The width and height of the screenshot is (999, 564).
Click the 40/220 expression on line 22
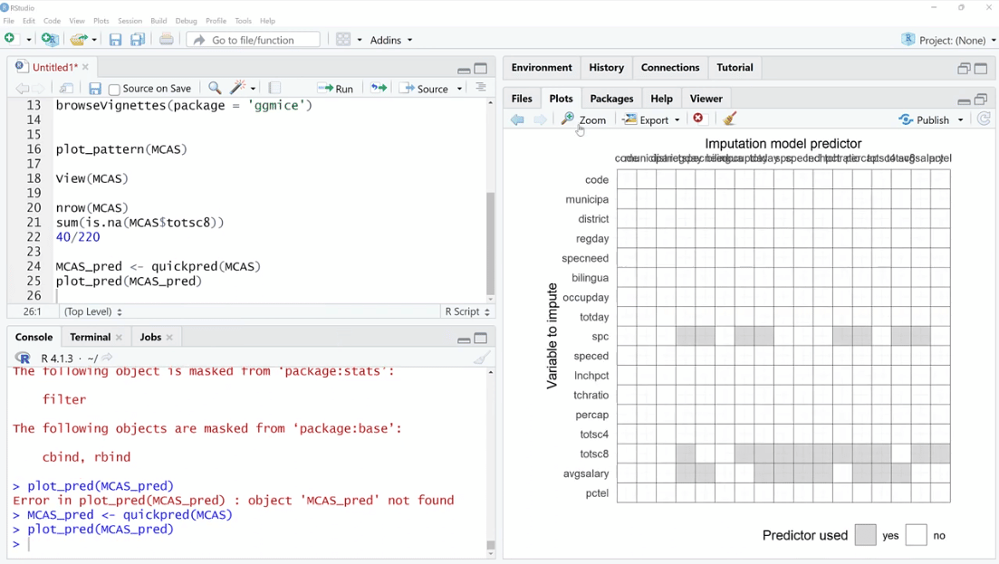click(x=78, y=237)
